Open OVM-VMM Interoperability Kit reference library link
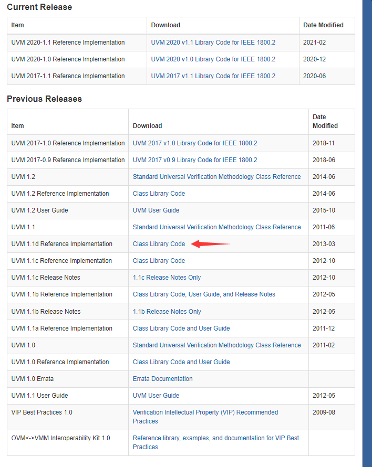372x467 pixels. point(215,442)
